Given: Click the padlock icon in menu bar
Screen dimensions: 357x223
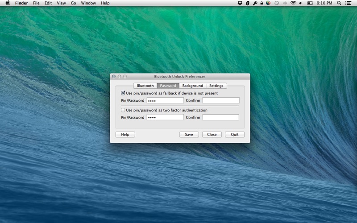Looking at the screenshot, I should tap(262, 3).
